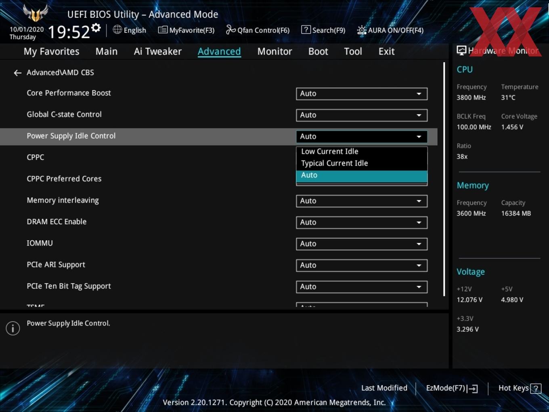Click CPU temperature value 31°C
Viewport: 549px width, 412px height.
pos(508,97)
